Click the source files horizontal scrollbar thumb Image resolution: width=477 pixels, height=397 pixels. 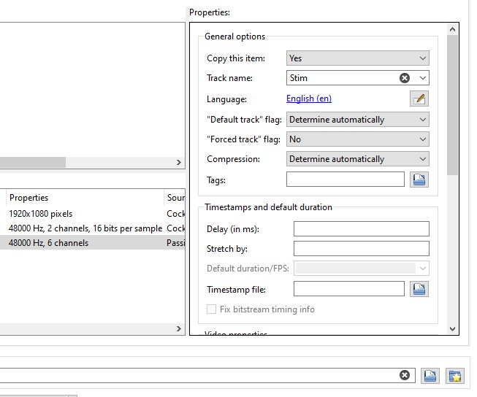tap(33, 162)
